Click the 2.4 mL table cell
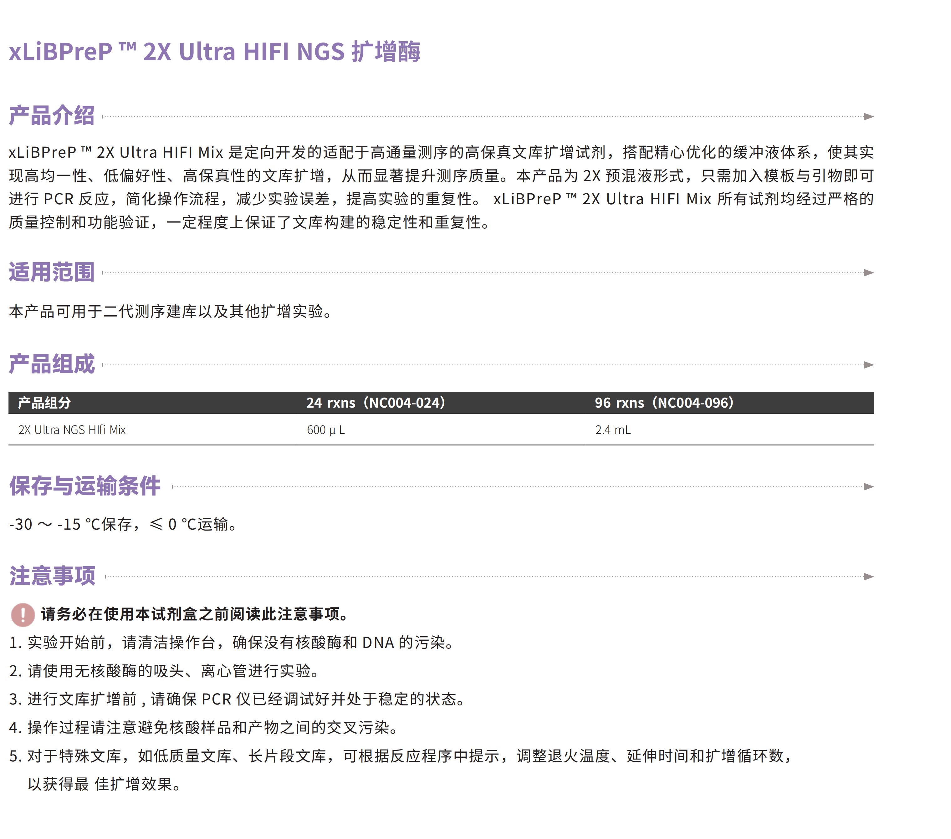The image size is (951, 839). click(x=613, y=430)
